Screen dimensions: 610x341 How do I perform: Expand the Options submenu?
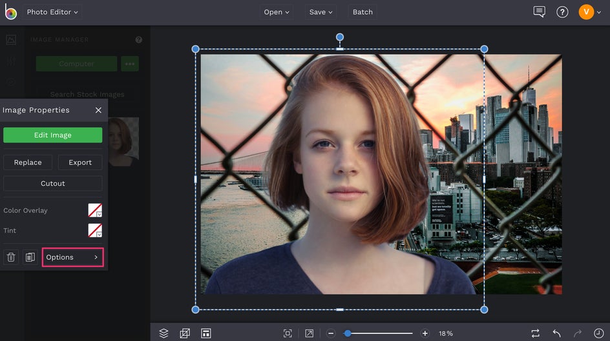point(72,257)
